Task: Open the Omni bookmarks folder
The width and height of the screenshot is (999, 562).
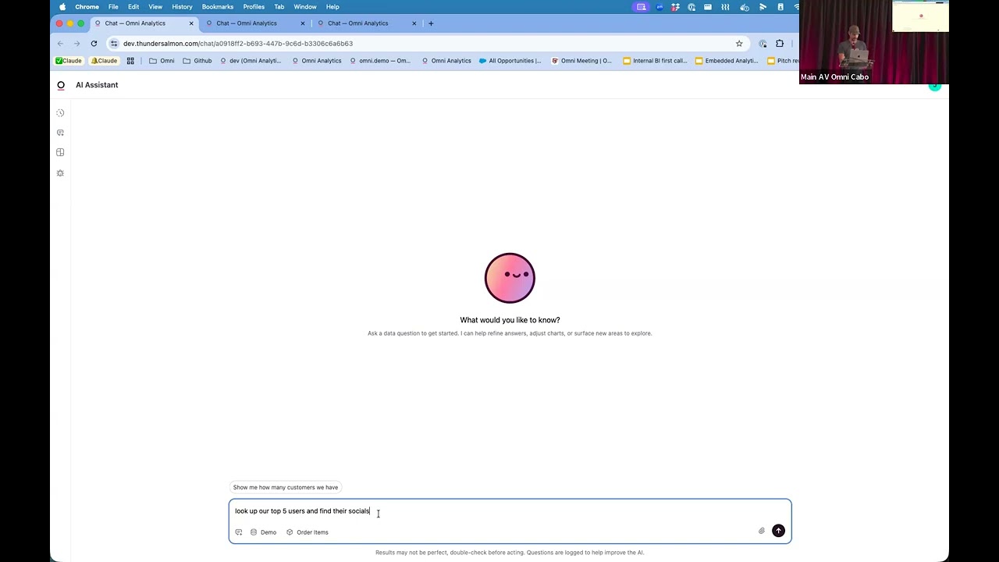Action: [162, 61]
